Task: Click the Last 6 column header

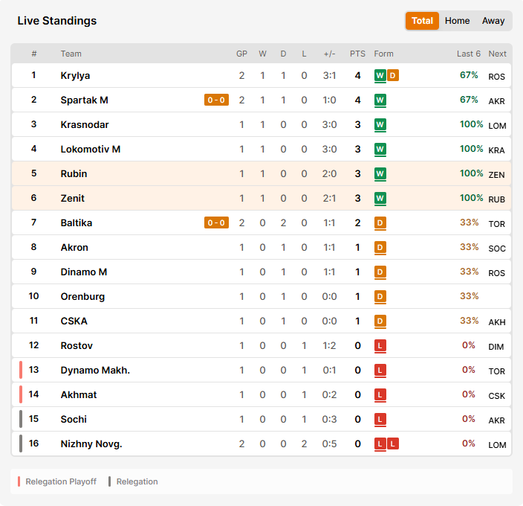Action: click(x=468, y=54)
